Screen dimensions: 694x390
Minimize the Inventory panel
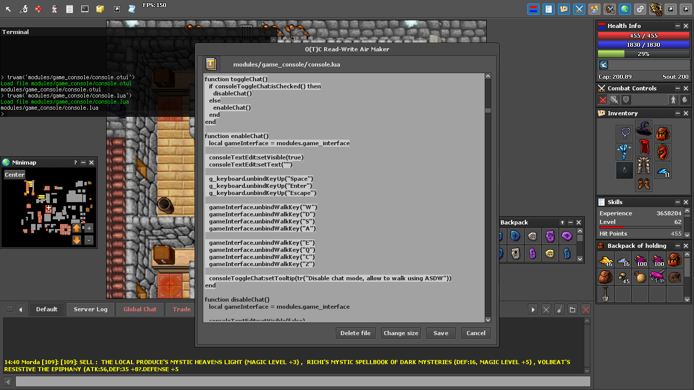(x=678, y=113)
